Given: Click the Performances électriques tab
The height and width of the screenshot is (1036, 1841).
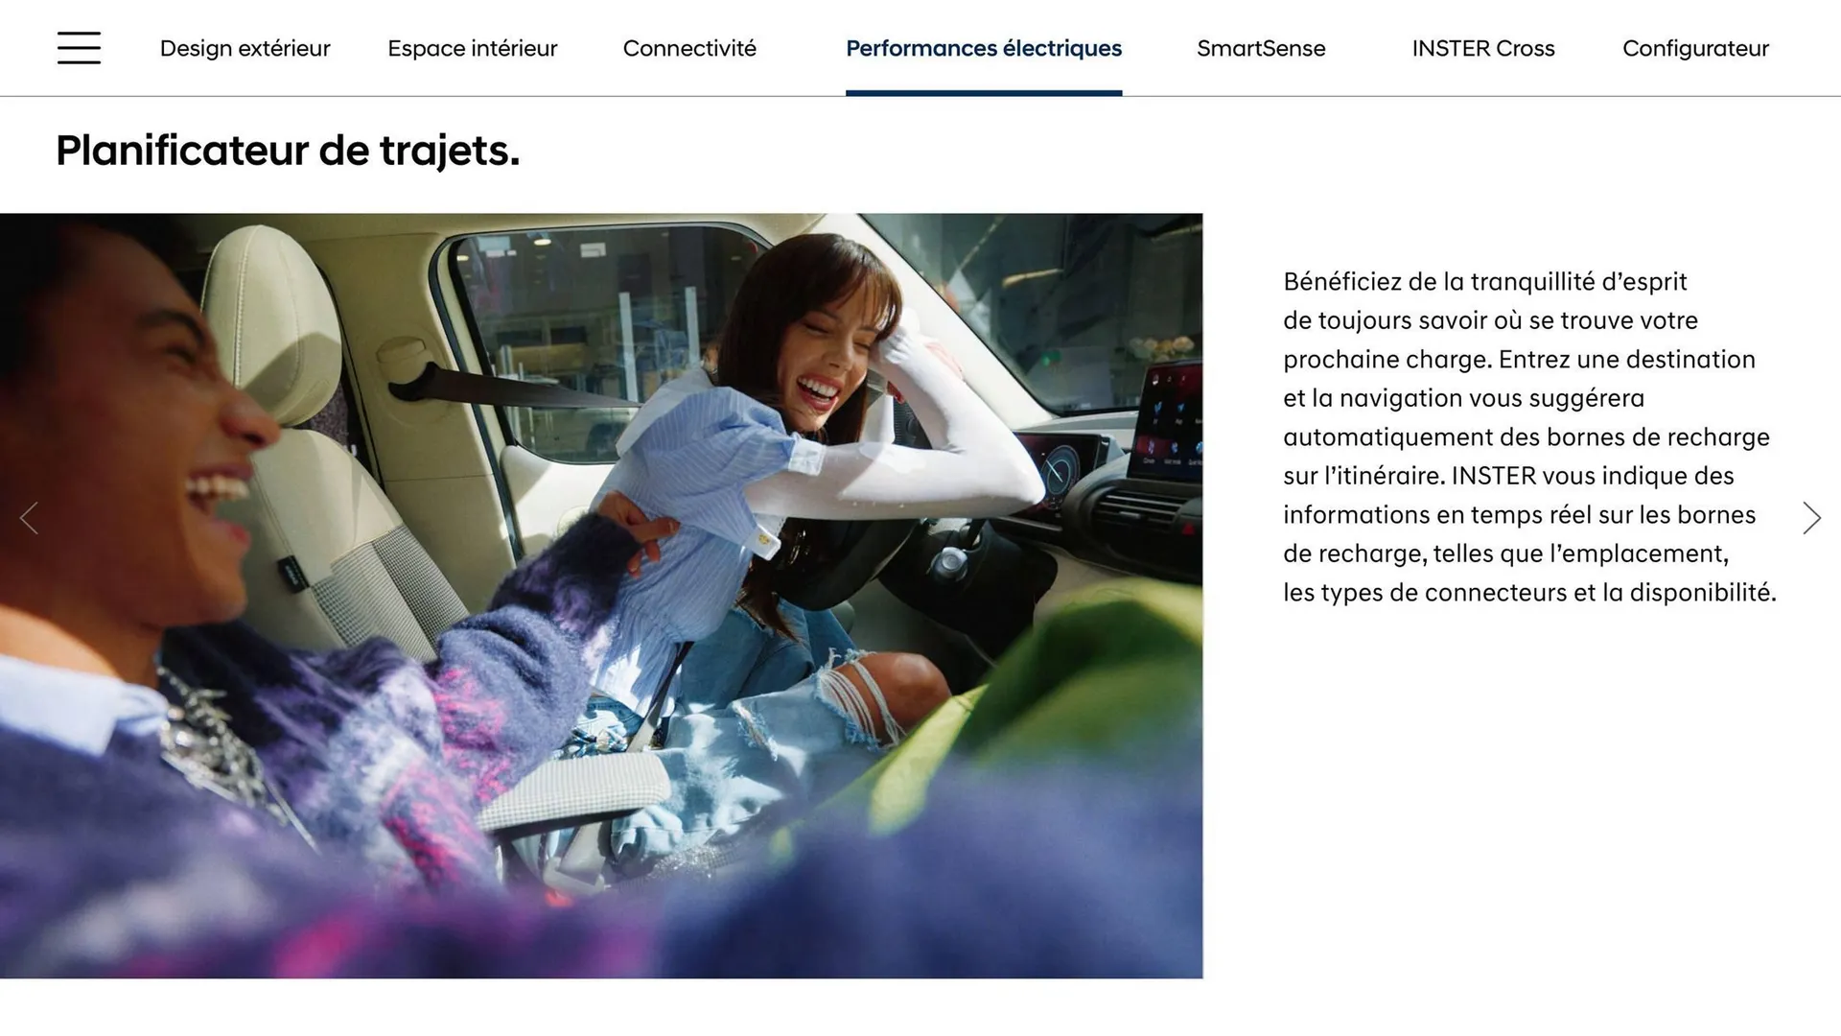Looking at the screenshot, I should pos(984,48).
